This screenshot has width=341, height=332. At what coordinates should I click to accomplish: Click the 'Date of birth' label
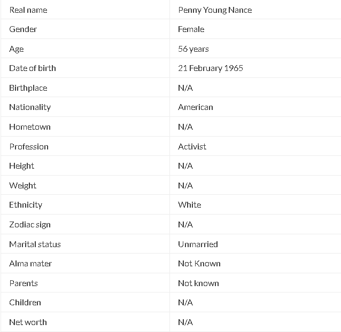(x=33, y=68)
